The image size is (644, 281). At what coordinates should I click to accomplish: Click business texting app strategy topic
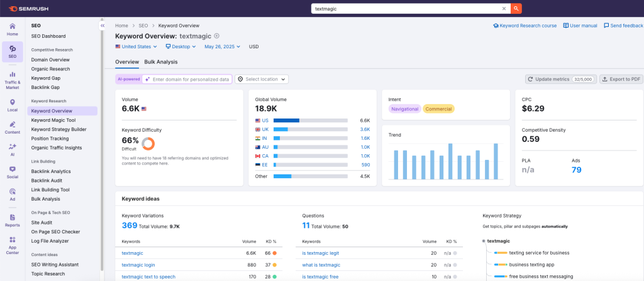coord(532,265)
